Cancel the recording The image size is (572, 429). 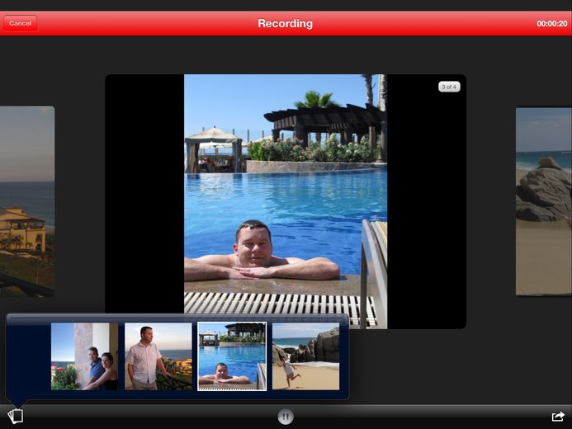(x=20, y=23)
